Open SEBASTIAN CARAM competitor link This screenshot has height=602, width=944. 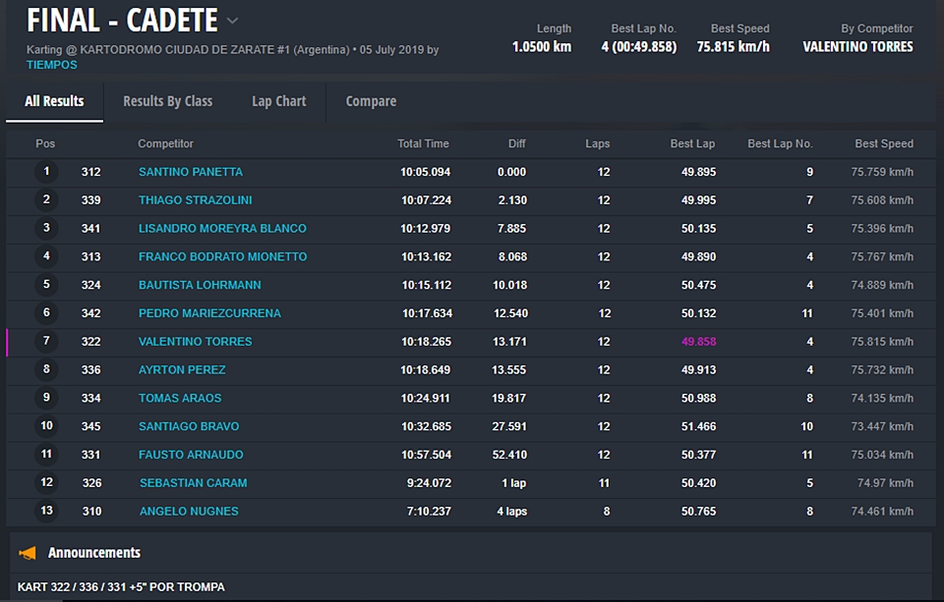pyautogui.click(x=193, y=483)
